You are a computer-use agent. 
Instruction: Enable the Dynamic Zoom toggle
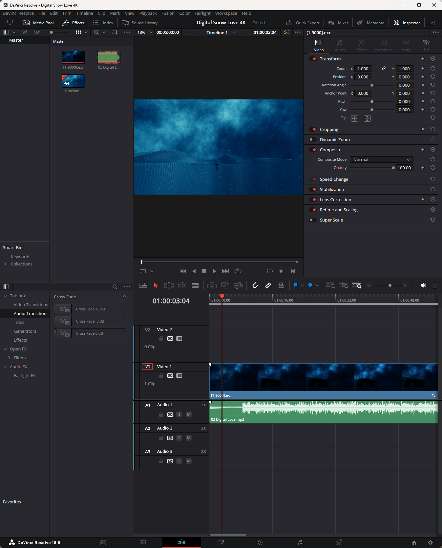(313, 139)
